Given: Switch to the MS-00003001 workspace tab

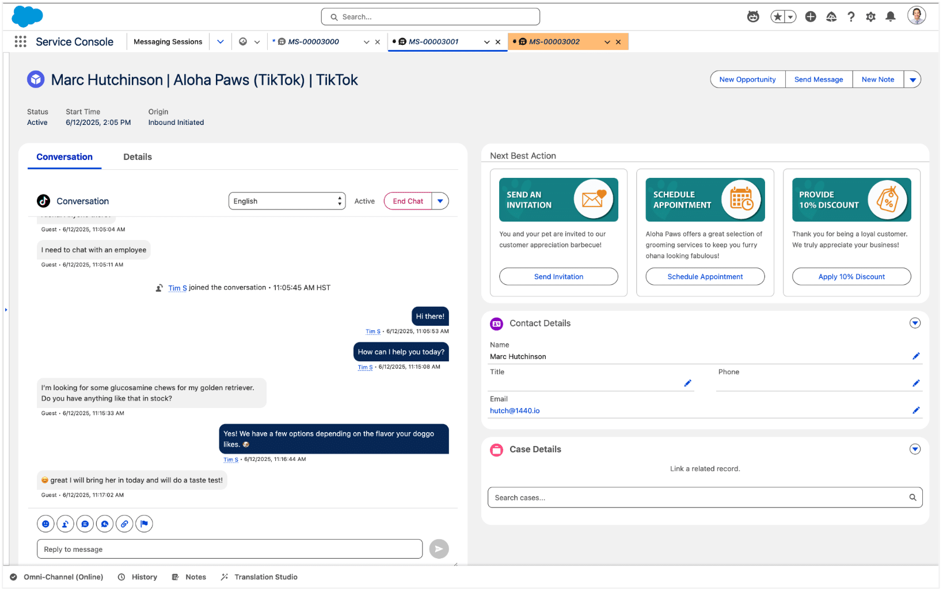Looking at the screenshot, I should [434, 41].
